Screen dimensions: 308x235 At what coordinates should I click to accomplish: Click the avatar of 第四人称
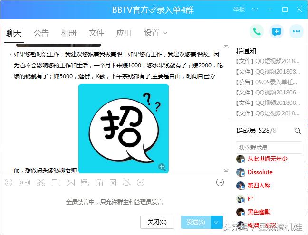(241, 186)
